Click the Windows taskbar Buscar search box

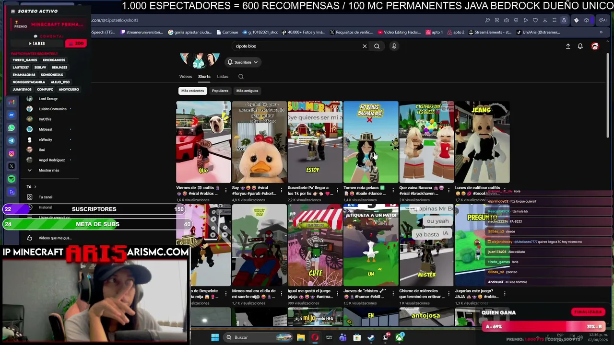pyautogui.click(x=258, y=337)
